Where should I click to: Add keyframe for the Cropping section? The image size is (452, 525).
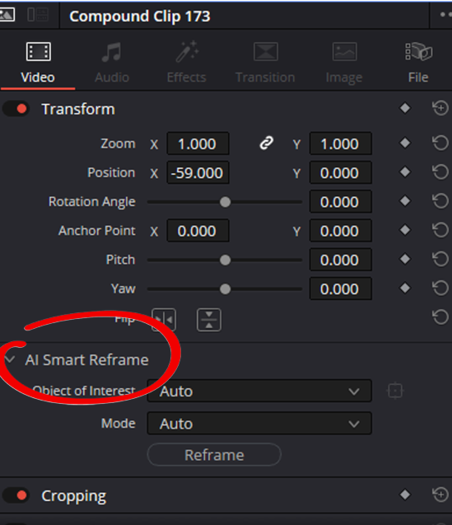[405, 495]
